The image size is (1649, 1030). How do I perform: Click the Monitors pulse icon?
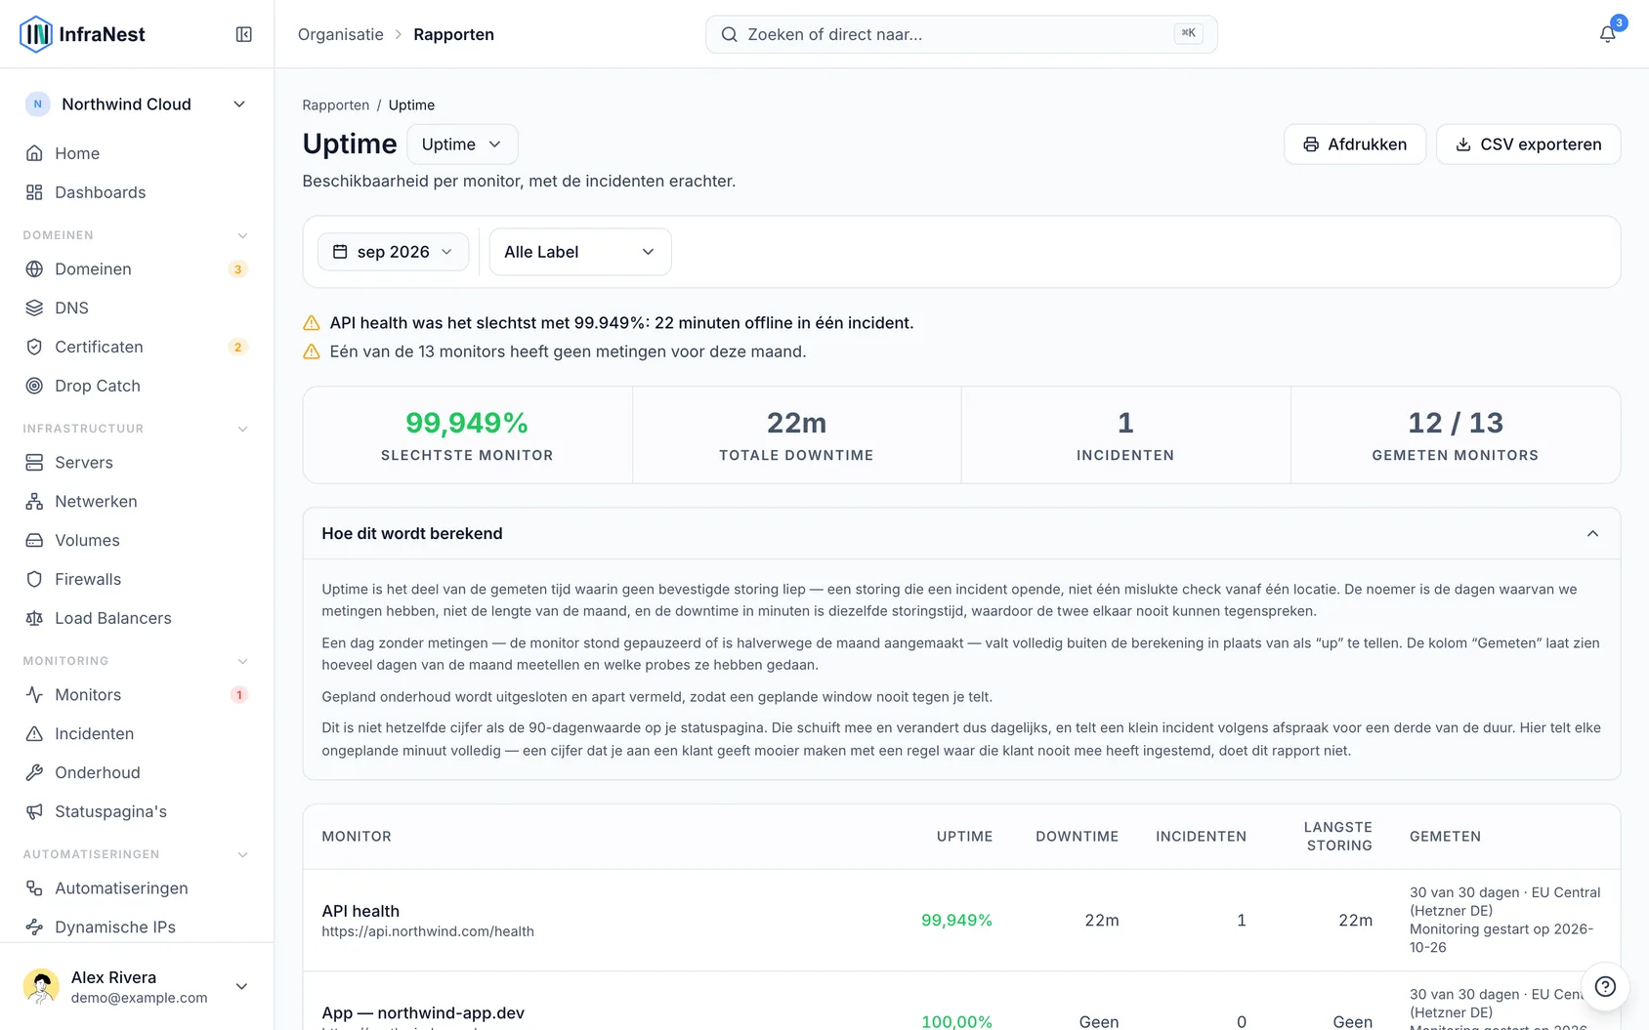coord(34,694)
